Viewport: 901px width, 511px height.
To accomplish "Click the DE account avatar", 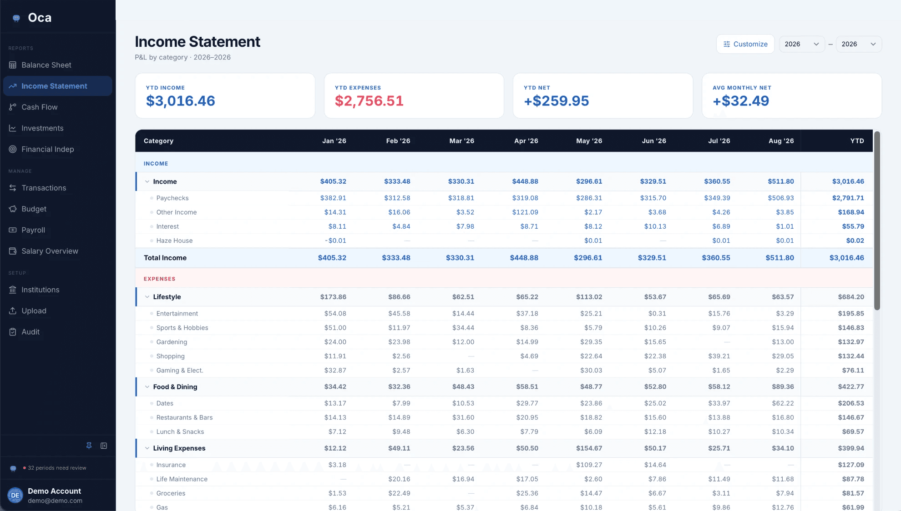I will click(x=15, y=495).
